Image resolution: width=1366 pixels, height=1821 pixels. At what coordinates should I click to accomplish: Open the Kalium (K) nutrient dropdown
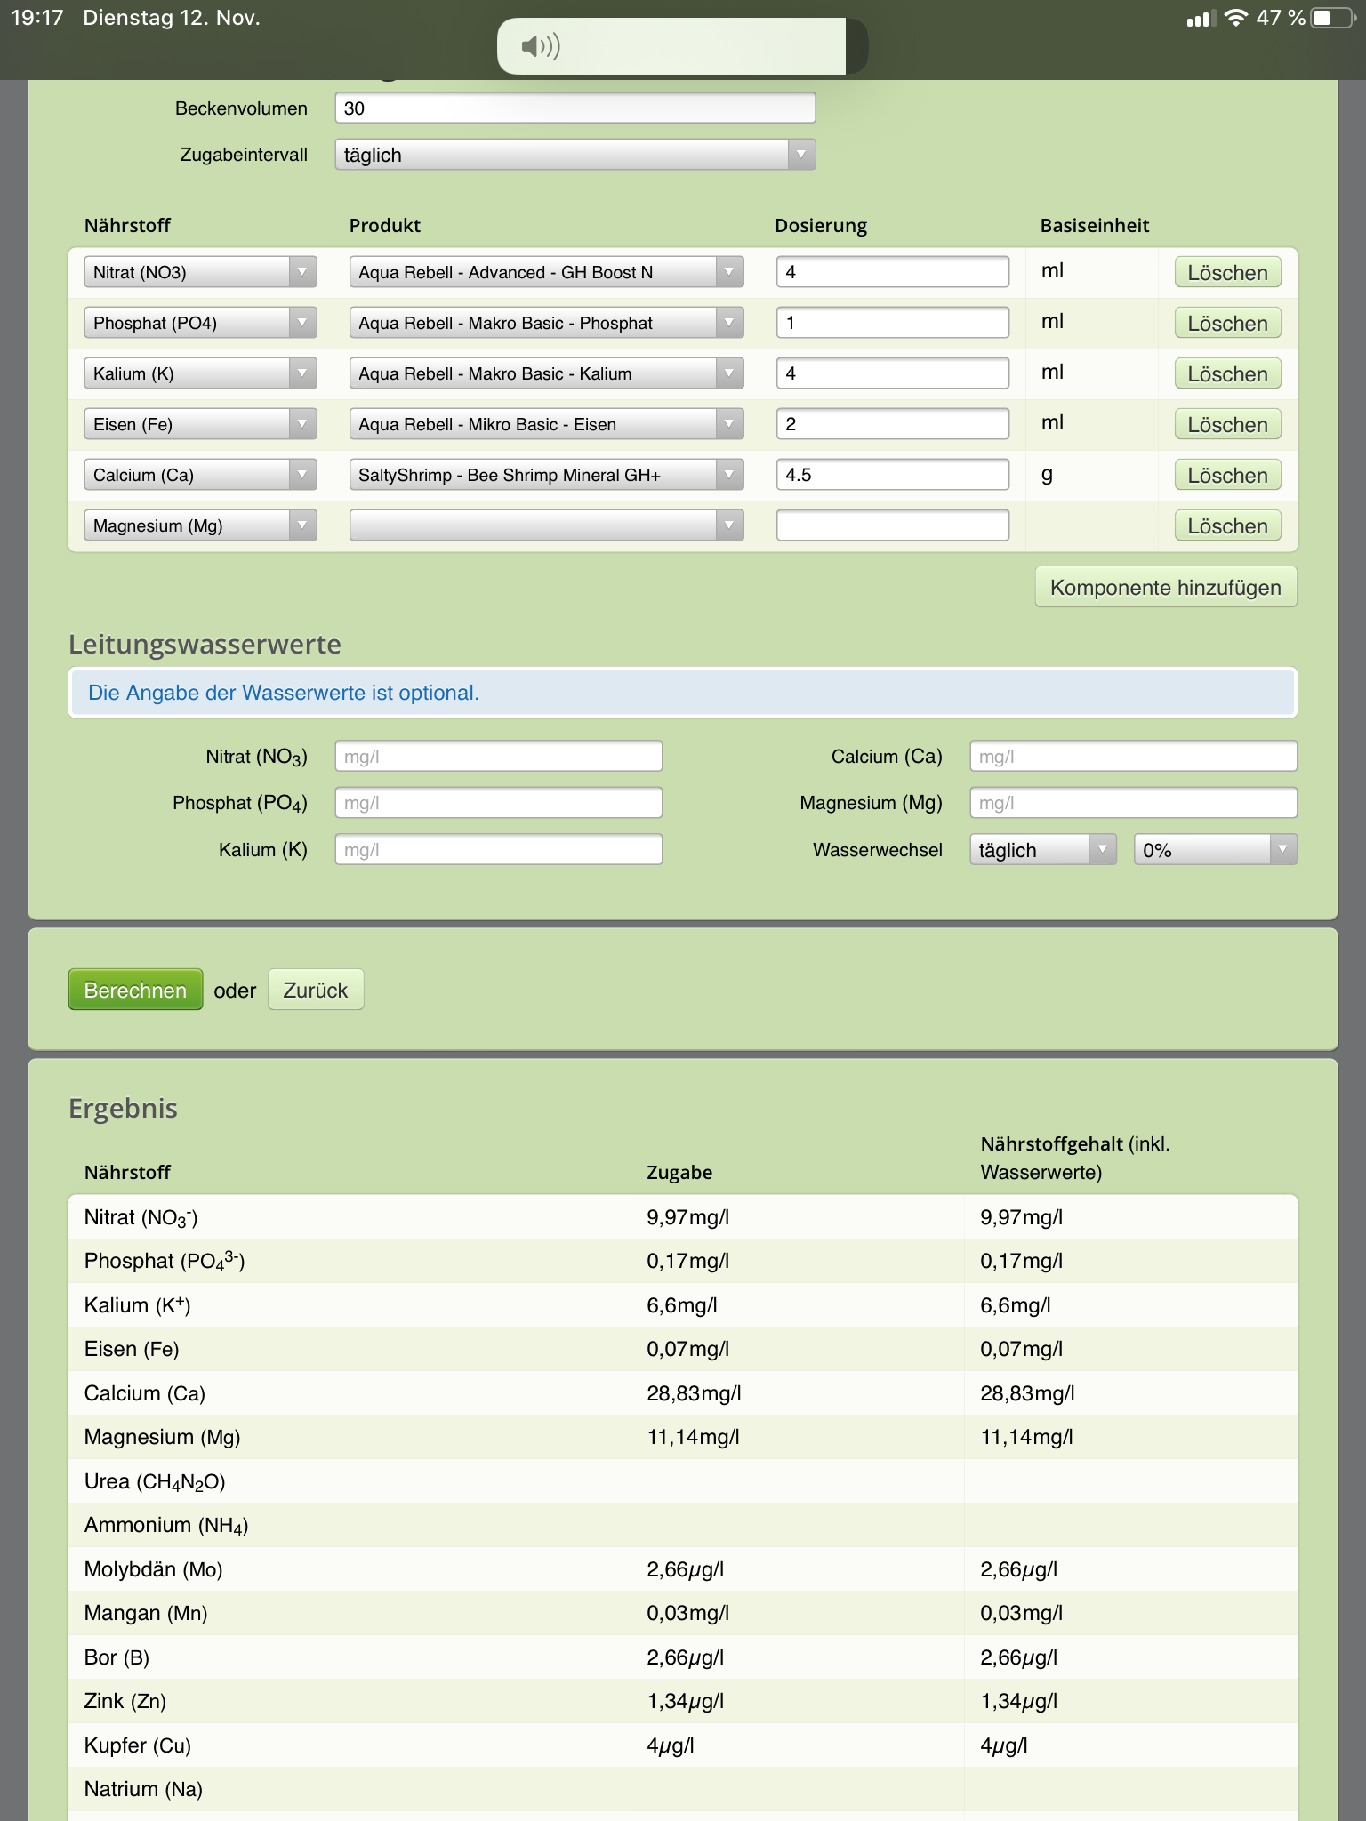pos(200,373)
